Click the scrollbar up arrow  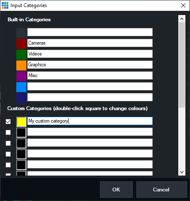(182, 19)
